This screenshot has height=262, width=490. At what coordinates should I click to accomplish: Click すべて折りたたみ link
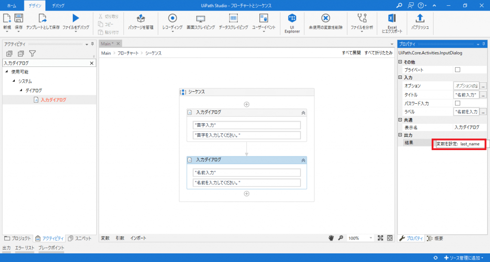click(379, 53)
